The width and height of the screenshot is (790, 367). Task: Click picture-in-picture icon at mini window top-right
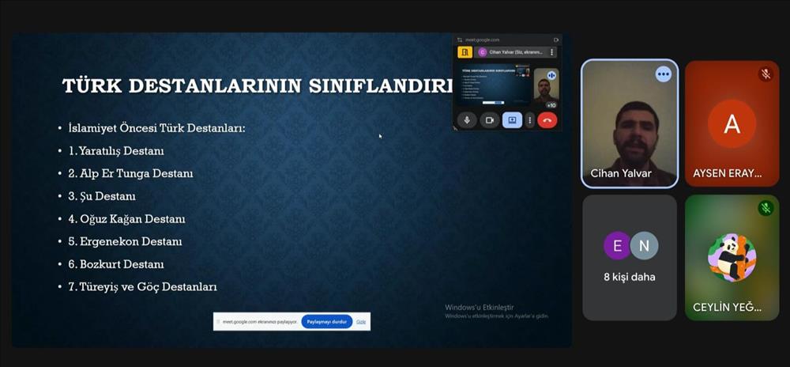click(556, 40)
